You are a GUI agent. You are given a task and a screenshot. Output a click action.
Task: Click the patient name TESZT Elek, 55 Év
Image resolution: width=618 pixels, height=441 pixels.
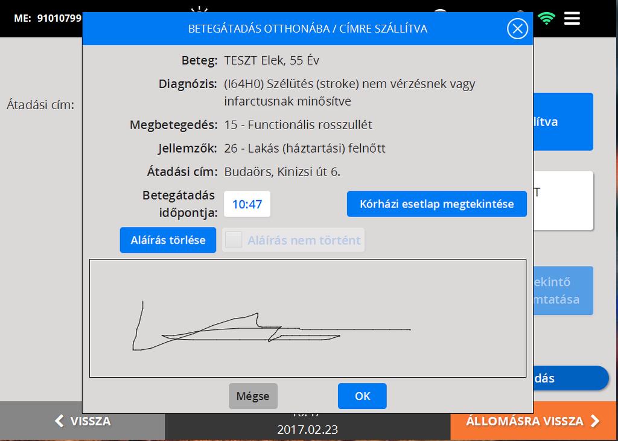coord(272,60)
